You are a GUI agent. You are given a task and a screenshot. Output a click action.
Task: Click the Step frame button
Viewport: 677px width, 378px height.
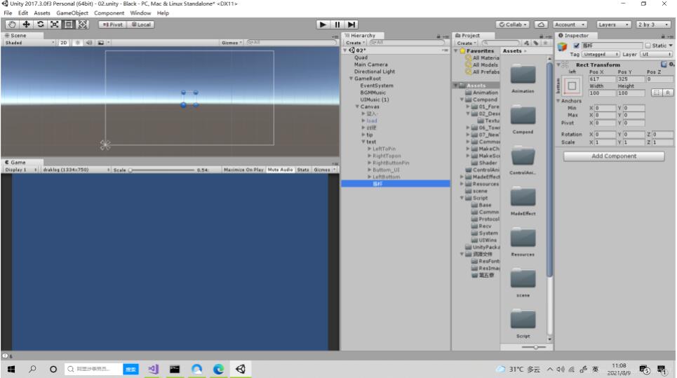point(351,25)
